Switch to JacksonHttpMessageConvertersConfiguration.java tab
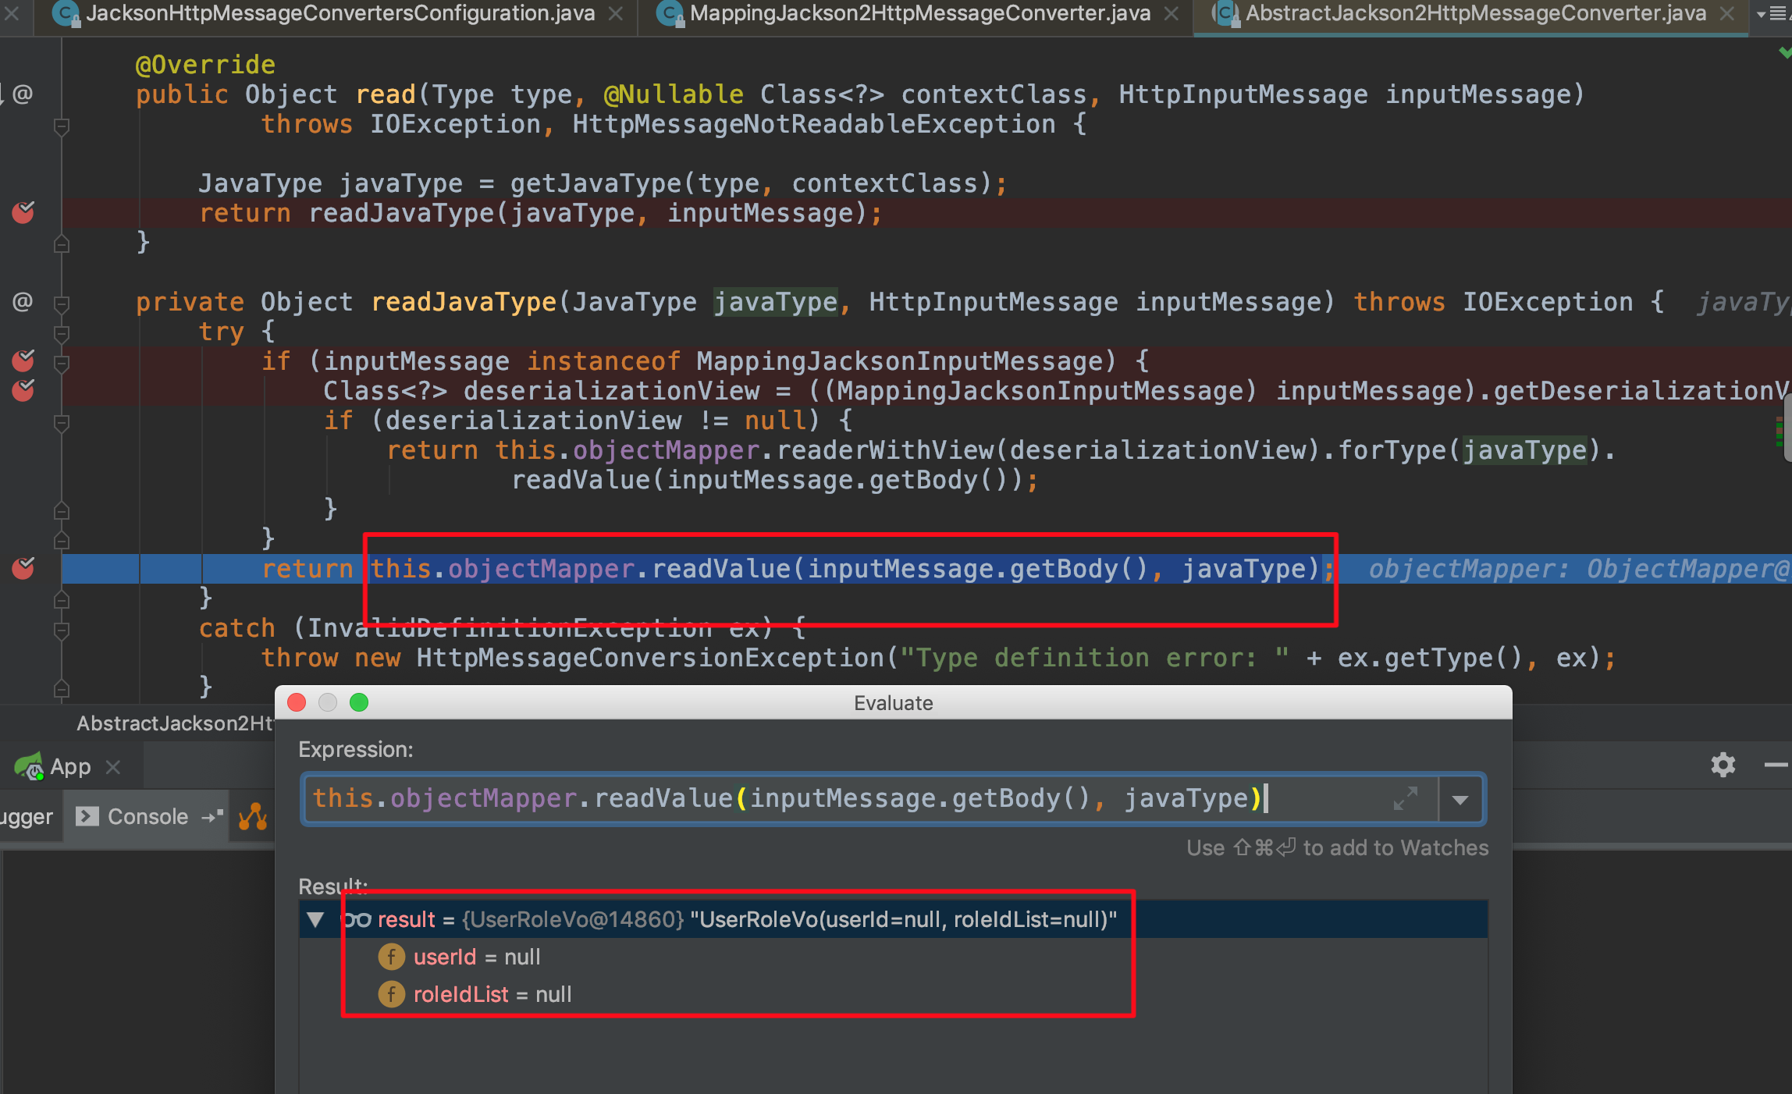The height and width of the screenshot is (1094, 1792). click(x=340, y=13)
